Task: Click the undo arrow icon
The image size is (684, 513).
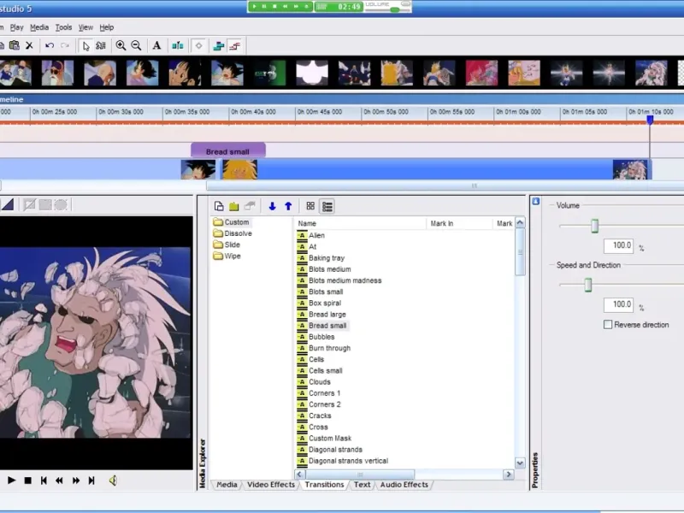Action: point(50,45)
